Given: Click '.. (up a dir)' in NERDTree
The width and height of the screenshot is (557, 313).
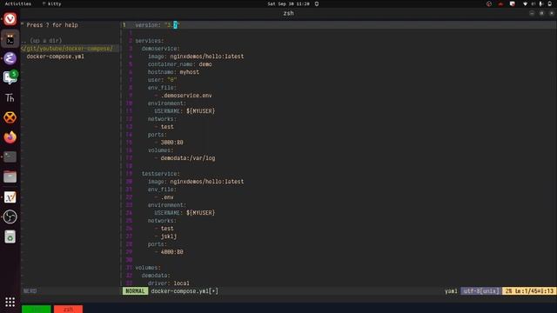Looking at the screenshot, I should 42,41.
